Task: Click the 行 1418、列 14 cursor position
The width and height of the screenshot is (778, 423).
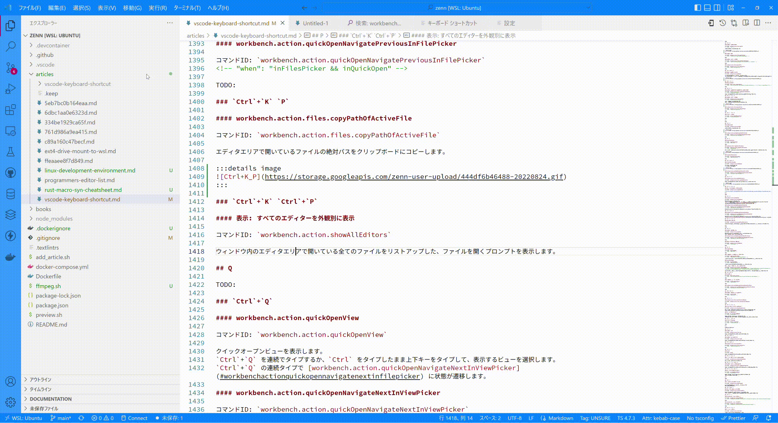Action: (x=455, y=418)
